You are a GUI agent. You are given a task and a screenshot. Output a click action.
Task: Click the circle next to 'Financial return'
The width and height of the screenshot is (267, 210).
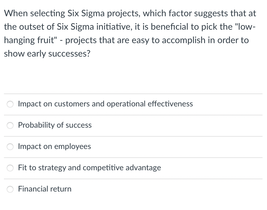[x=10, y=189]
